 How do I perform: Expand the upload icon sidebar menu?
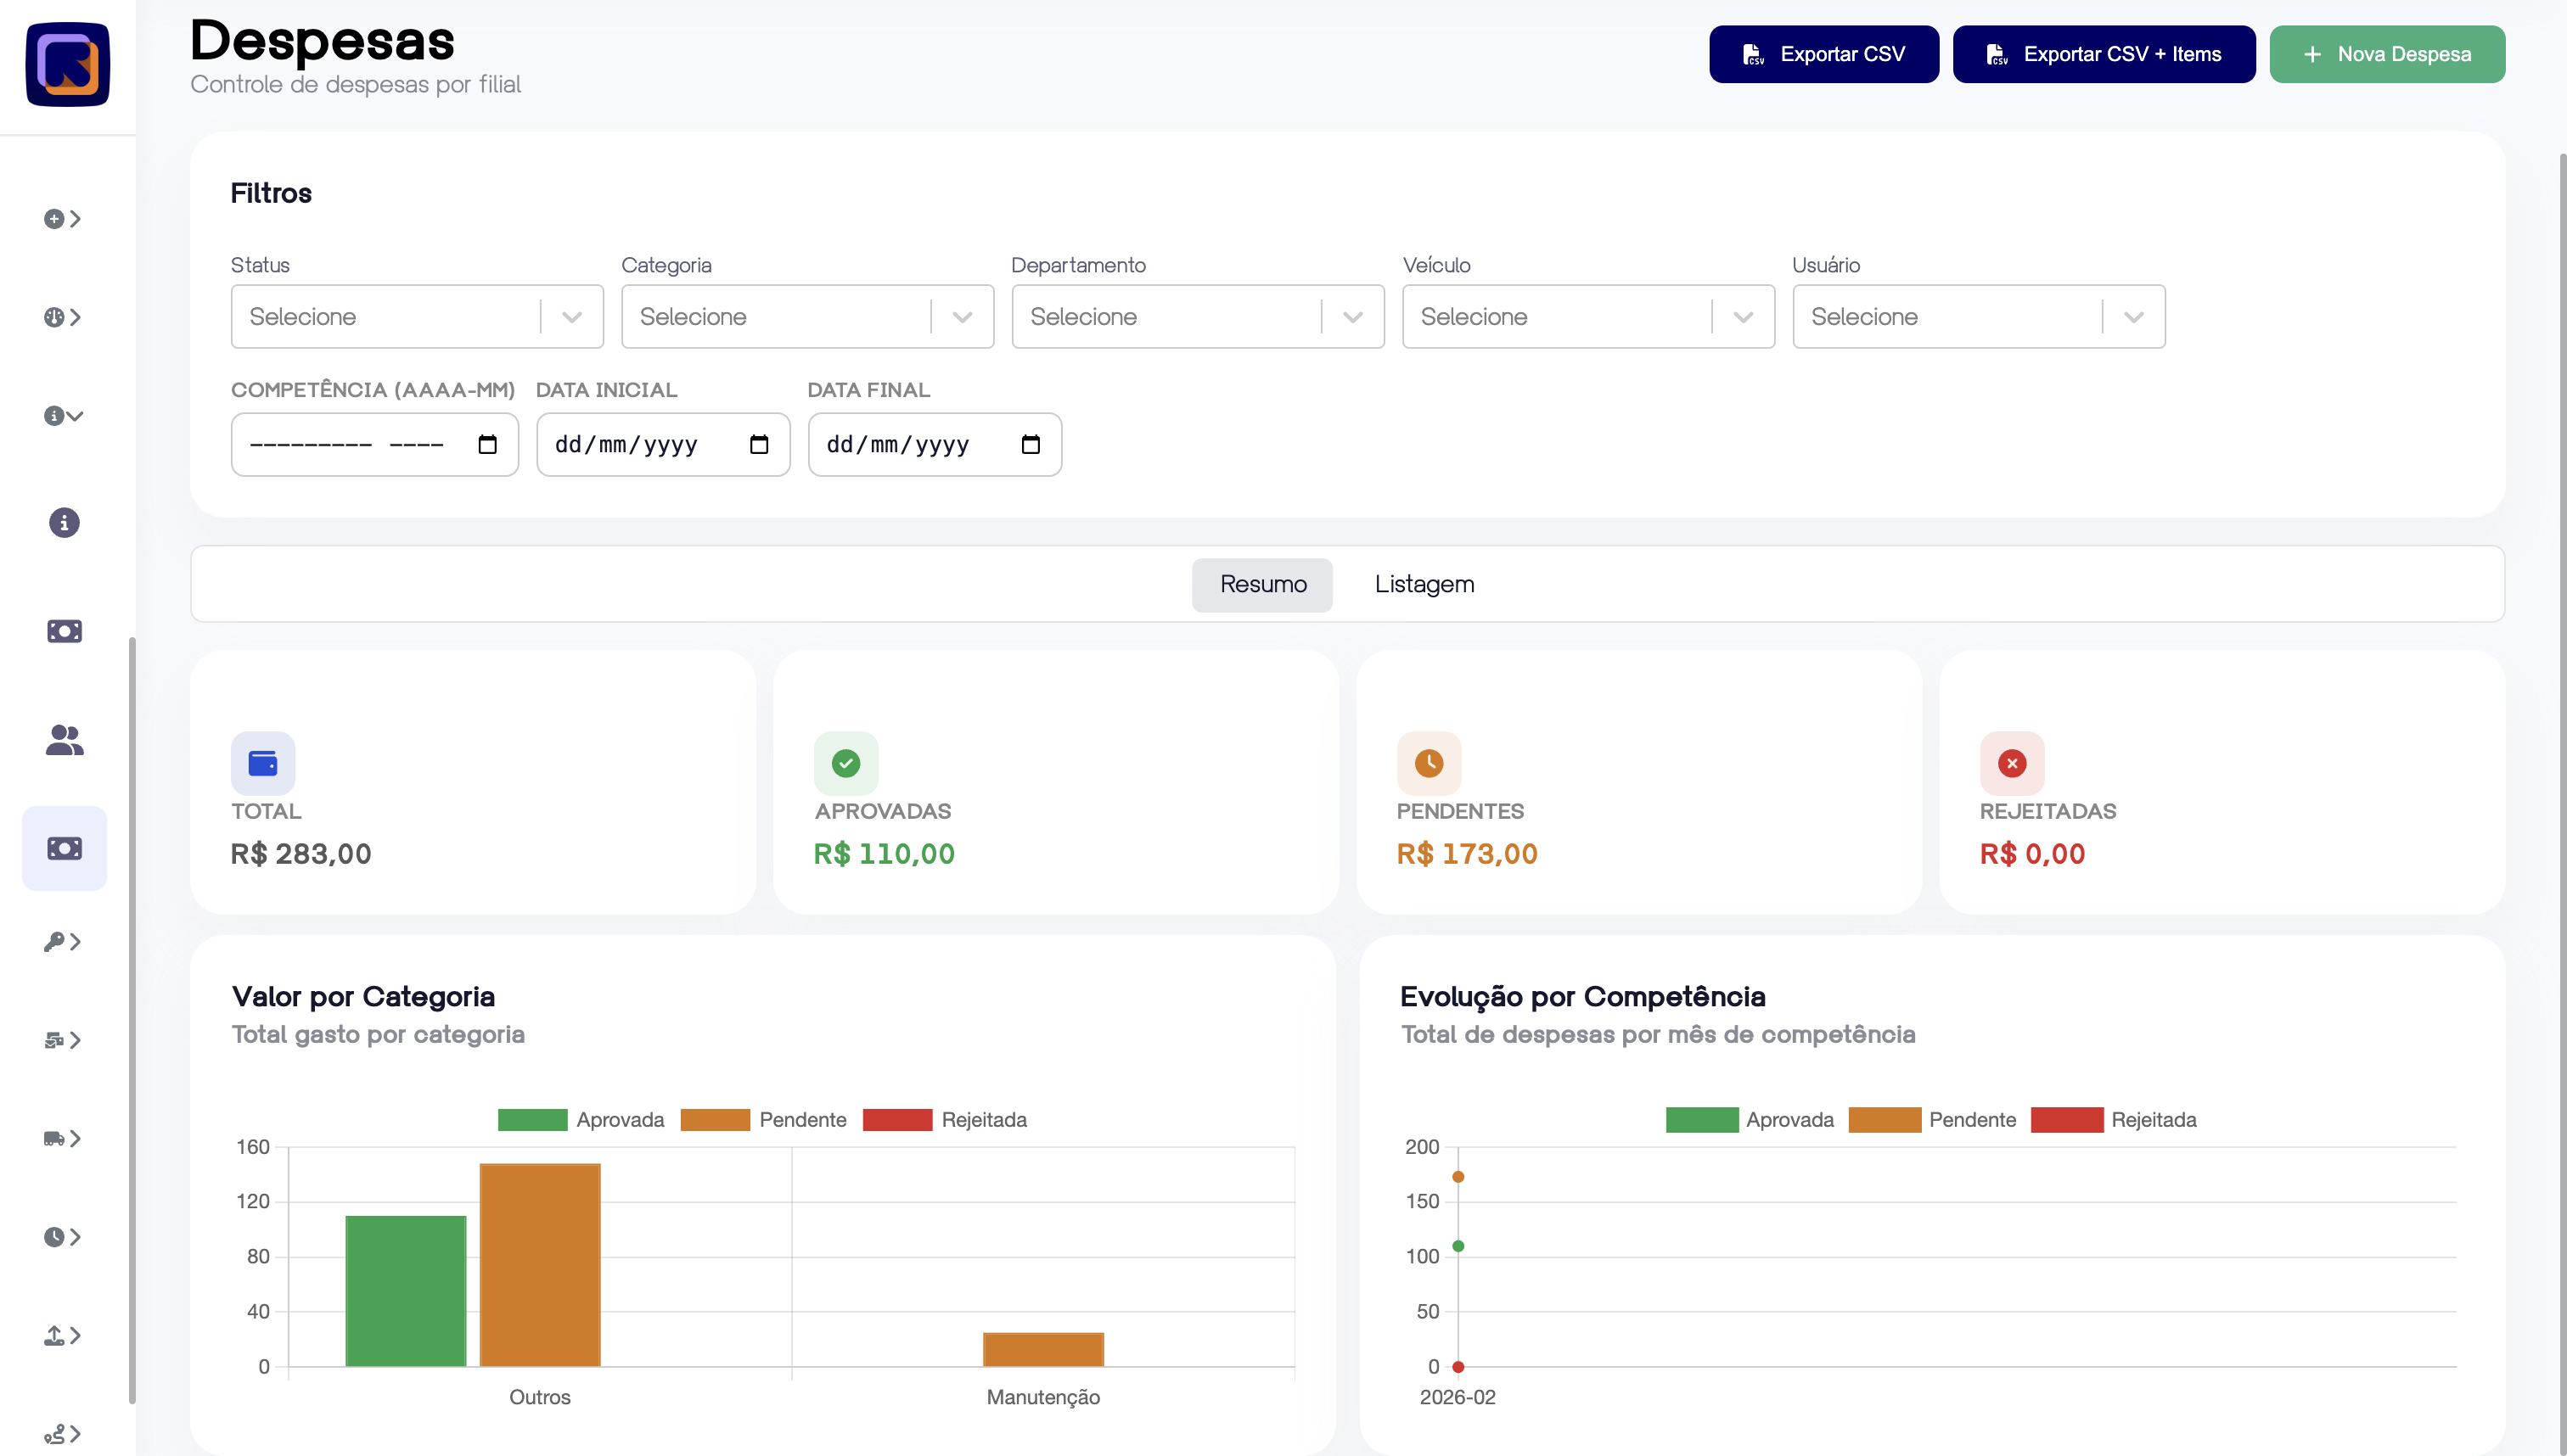click(x=62, y=1335)
